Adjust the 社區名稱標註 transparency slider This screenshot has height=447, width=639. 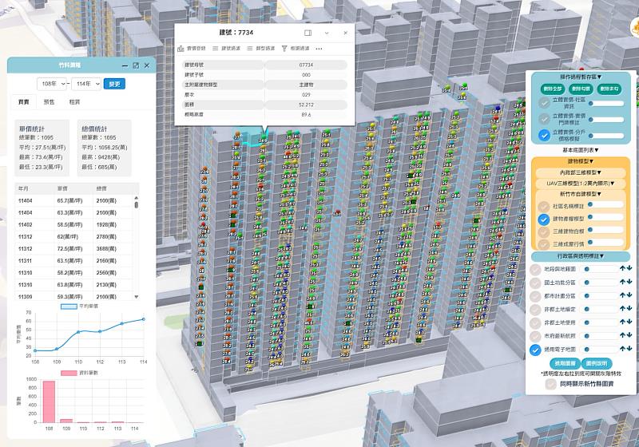pos(607,205)
